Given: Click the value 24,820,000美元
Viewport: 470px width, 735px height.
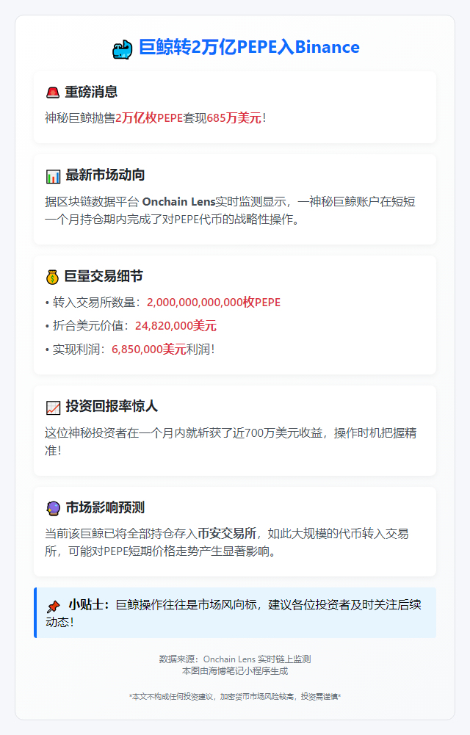Looking at the screenshot, I should (176, 326).
